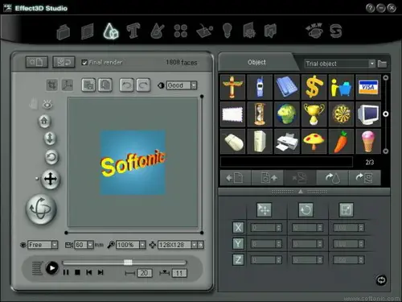Select the gold trophy object thumbnail
Screen dimensions: 402x302
314,114
